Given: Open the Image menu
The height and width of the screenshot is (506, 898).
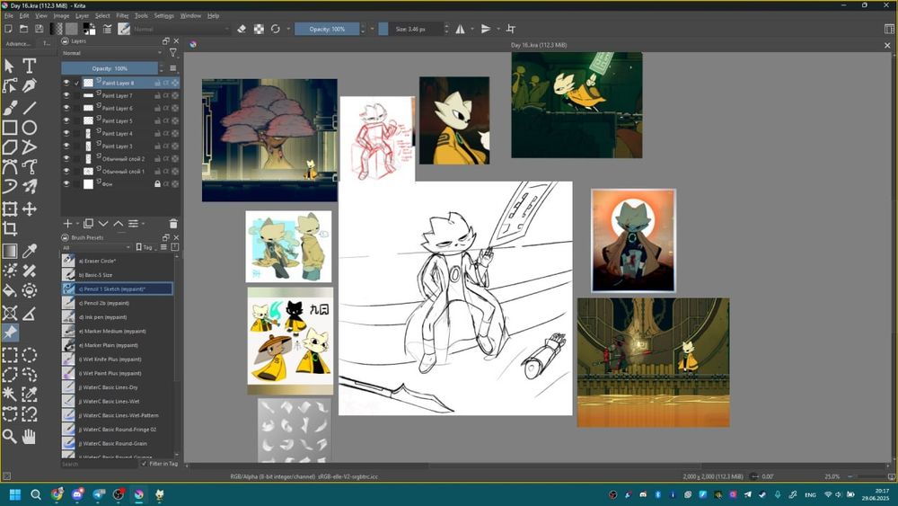Looking at the screenshot, I should pyautogui.click(x=61, y=15).
